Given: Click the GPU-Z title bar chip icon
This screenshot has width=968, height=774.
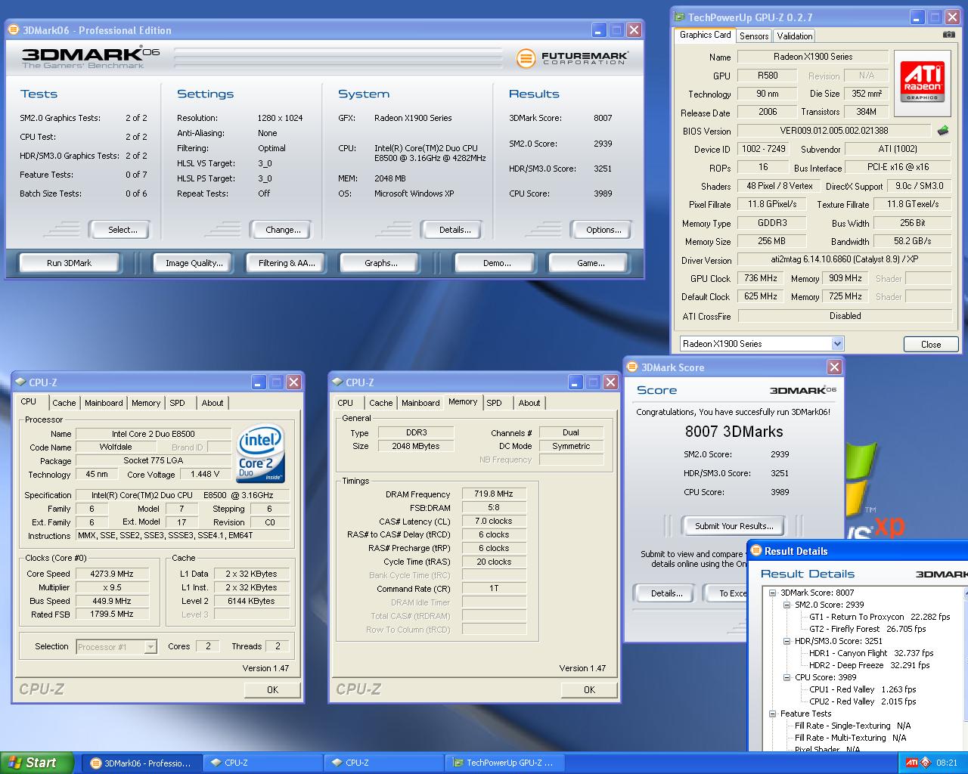Looking at the screenshot, I should pos(680,17).
